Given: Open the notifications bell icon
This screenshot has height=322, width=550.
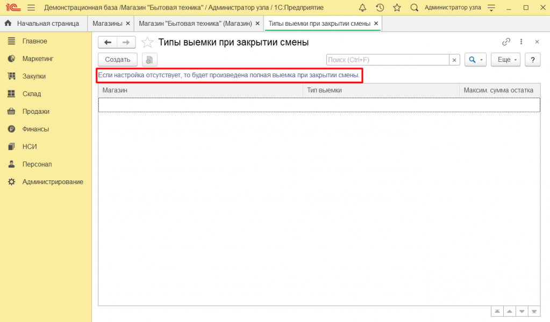Looking at the screenshot, I should point(362,8).
